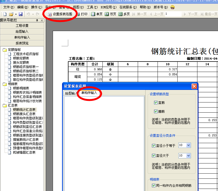Switch to 多页 multi-page view
Image resolution: width=218 pixels, height=191 pixels.
(124, 14)
